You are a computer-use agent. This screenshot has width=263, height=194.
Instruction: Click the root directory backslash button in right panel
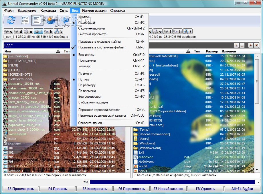(236, 45)
